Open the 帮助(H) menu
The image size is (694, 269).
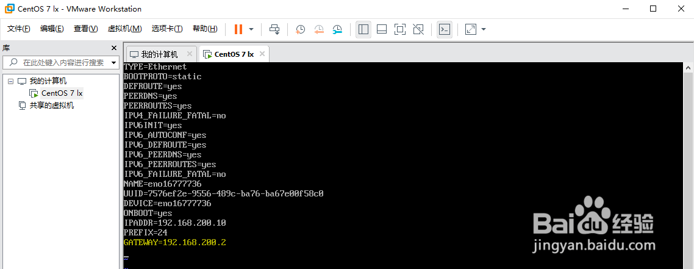pos(205,29)
